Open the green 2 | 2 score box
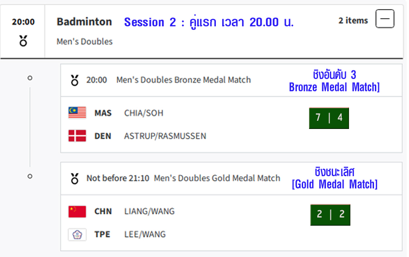Viewport: 409px width, 257px height. click(x=330, y=215)
